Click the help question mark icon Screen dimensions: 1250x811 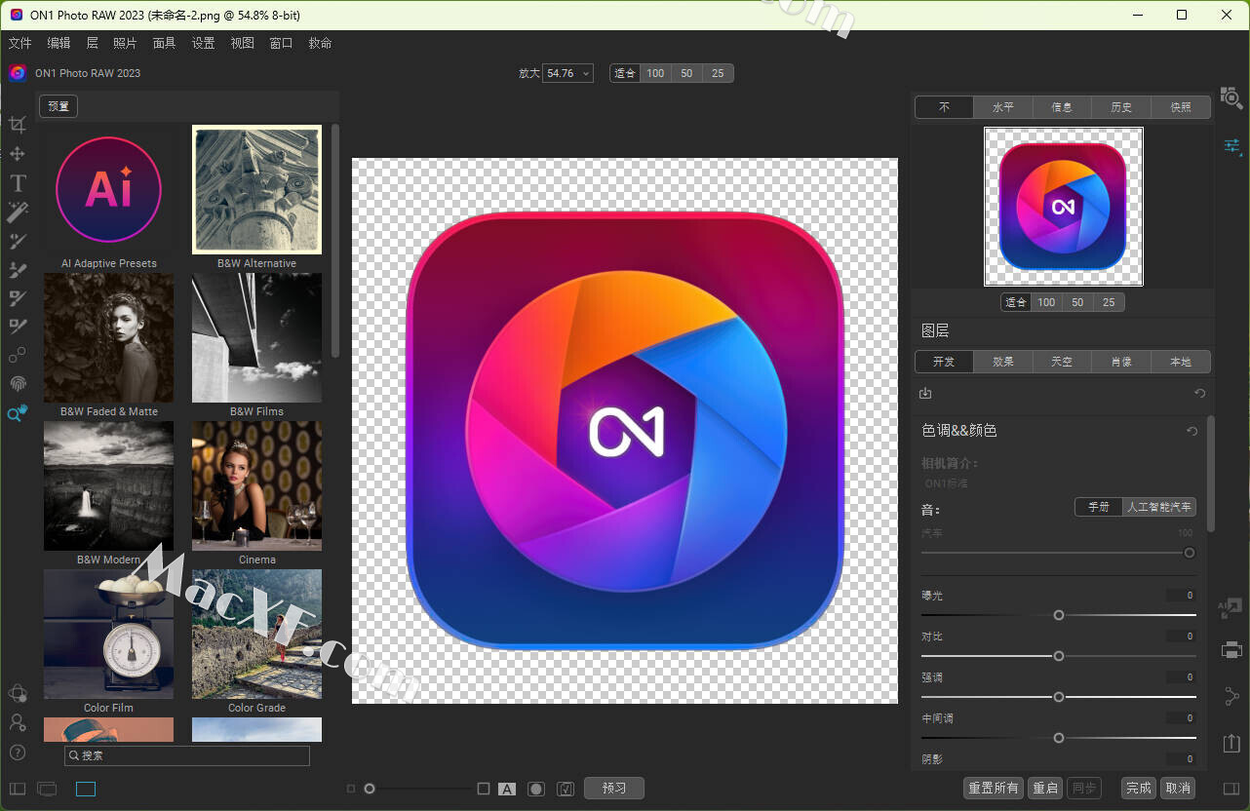[18, 753]
